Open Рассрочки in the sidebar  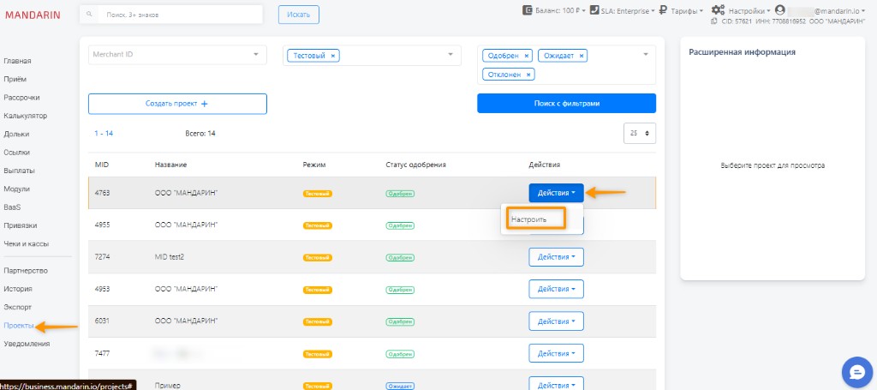tap(21, 98)
